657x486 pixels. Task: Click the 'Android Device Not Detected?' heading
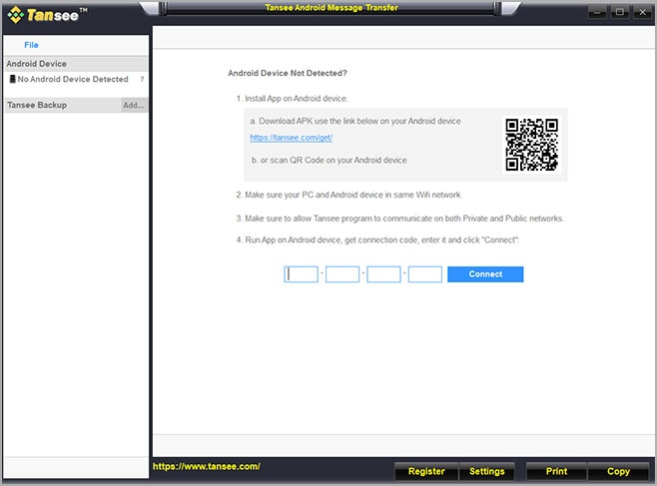[x=288, y=73]
